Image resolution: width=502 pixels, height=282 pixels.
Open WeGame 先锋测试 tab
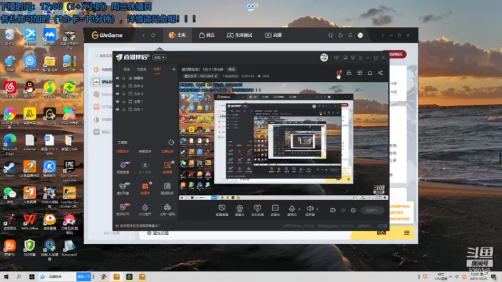(x=240, y=35)
